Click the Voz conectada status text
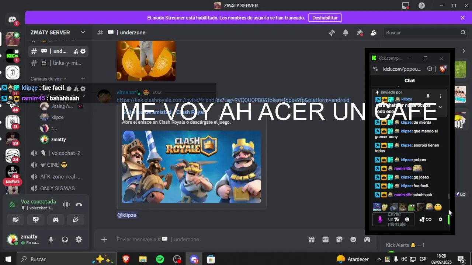 (38, 202)
